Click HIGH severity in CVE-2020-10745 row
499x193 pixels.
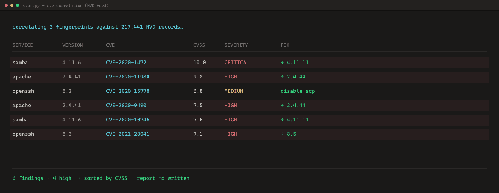pos(231,120)
